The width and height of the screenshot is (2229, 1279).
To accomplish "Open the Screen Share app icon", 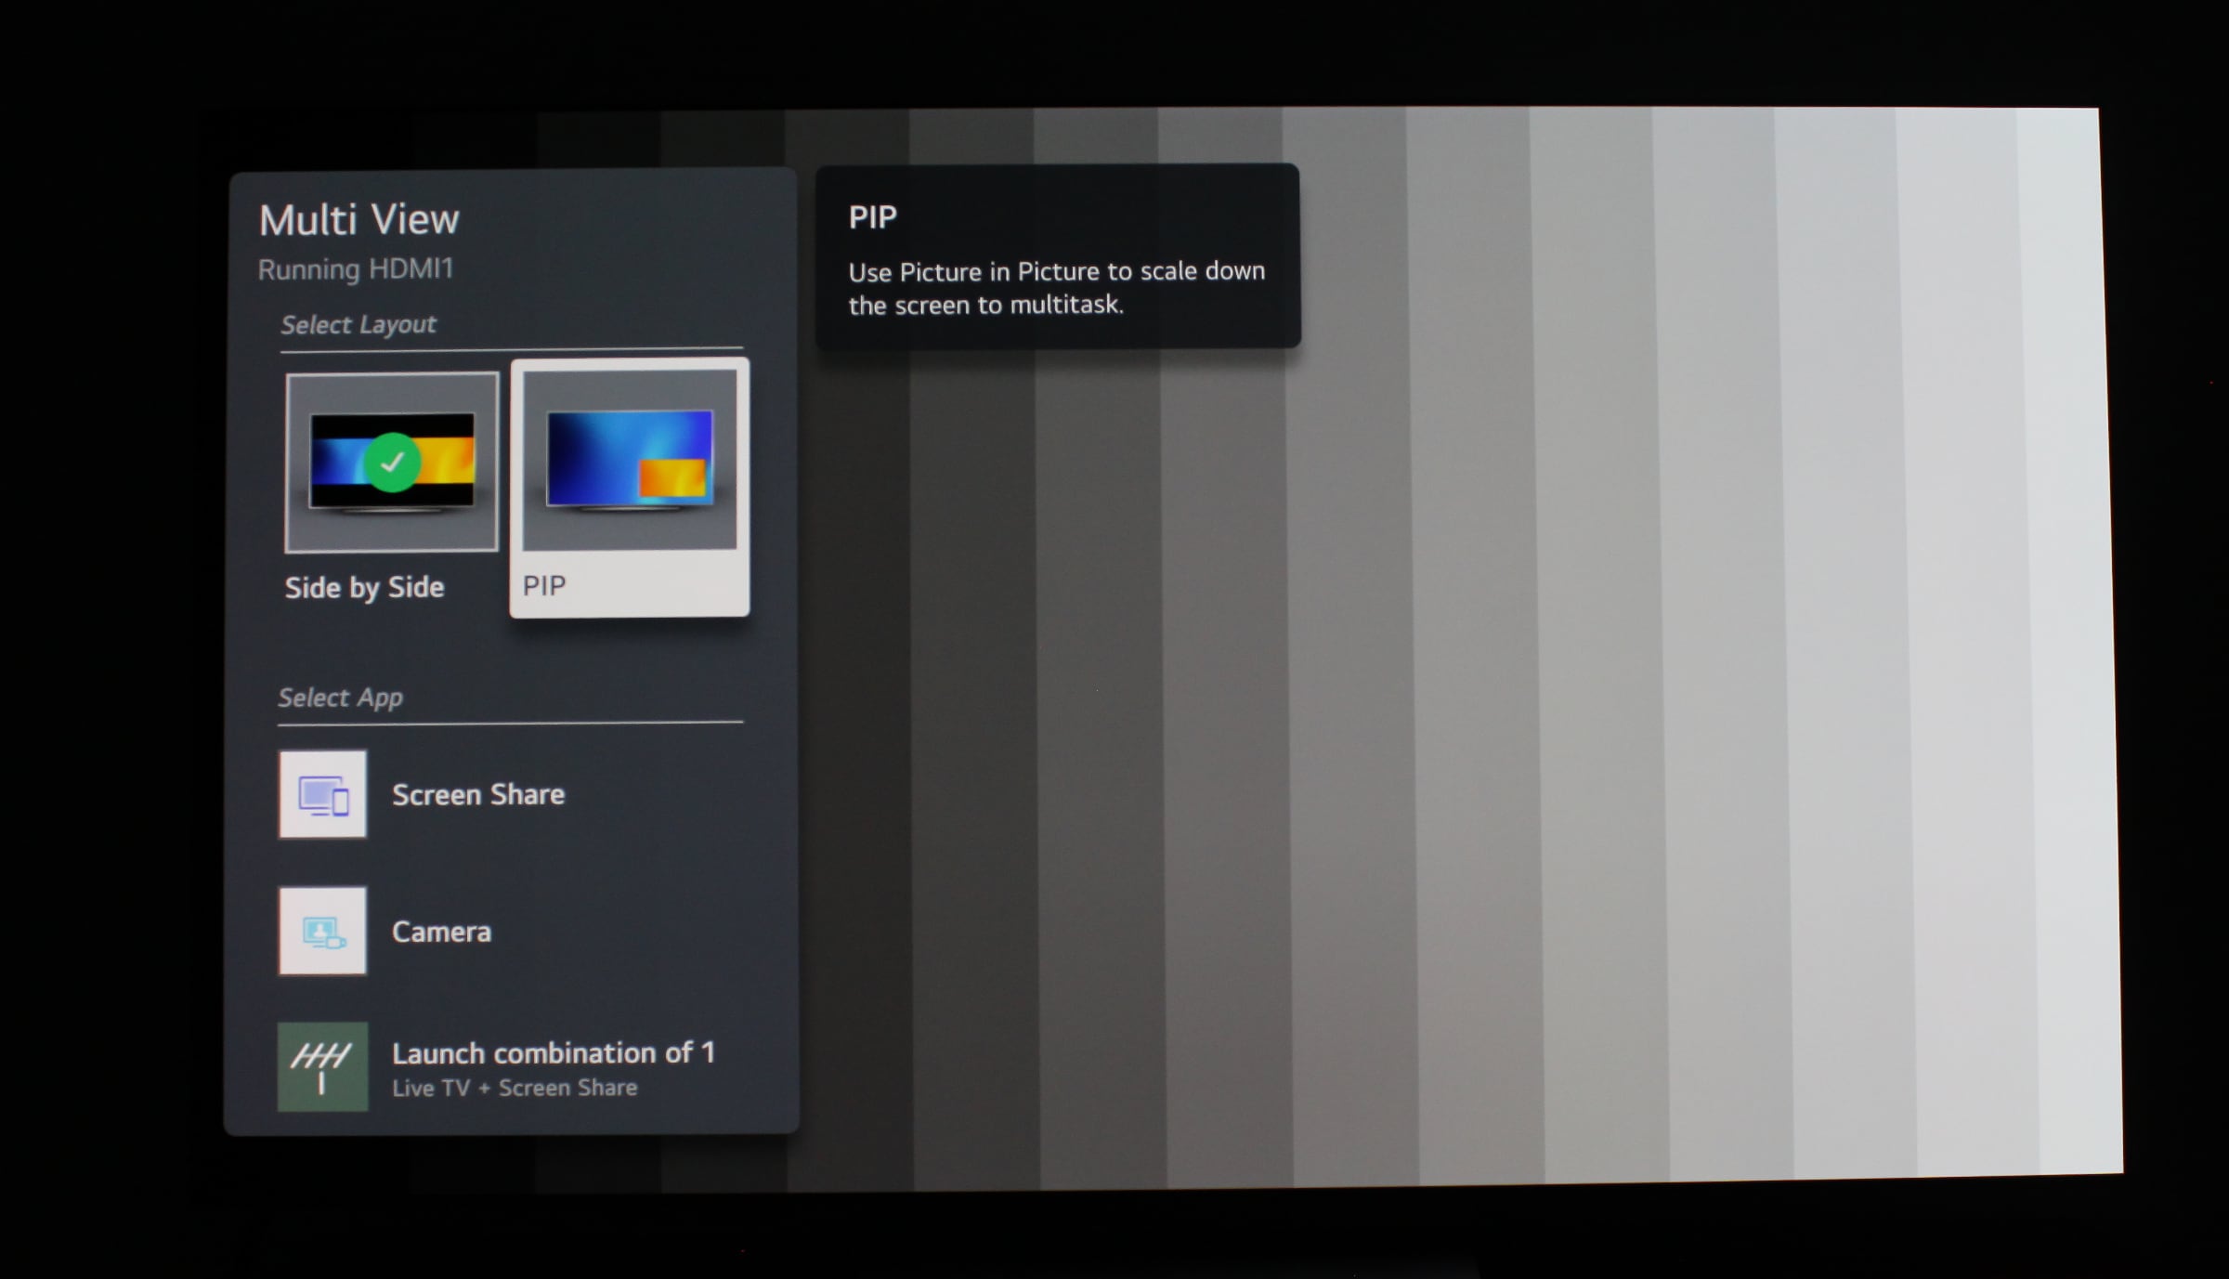I will click(322, 794).
